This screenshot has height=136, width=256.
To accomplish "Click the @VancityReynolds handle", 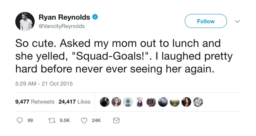I will pyautogui.click(x=62, y=26).
